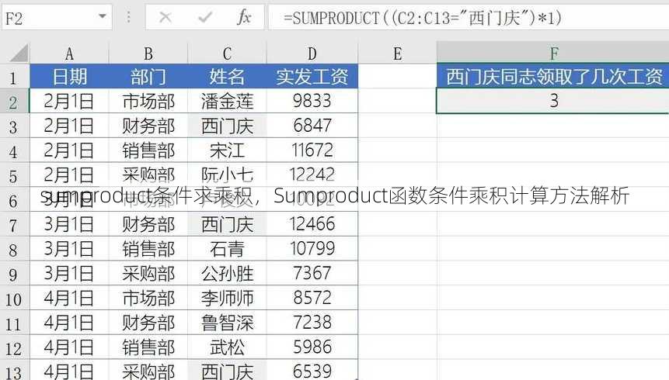Select 财务部 cell in row 11
669x380 pixels.
pos(148,323)
